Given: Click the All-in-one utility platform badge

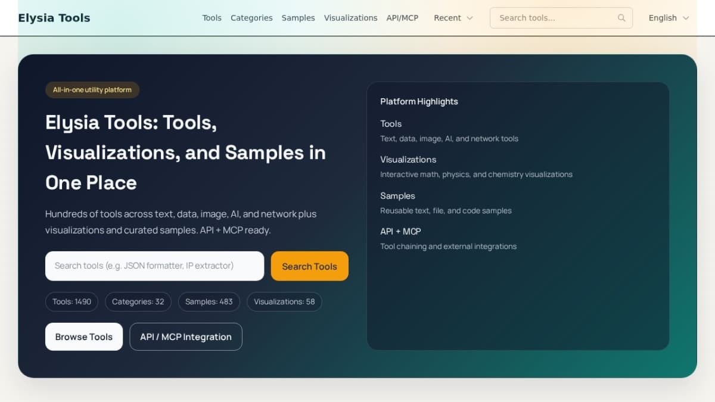Looking at the screenshot, I should (x=92, y=90).
